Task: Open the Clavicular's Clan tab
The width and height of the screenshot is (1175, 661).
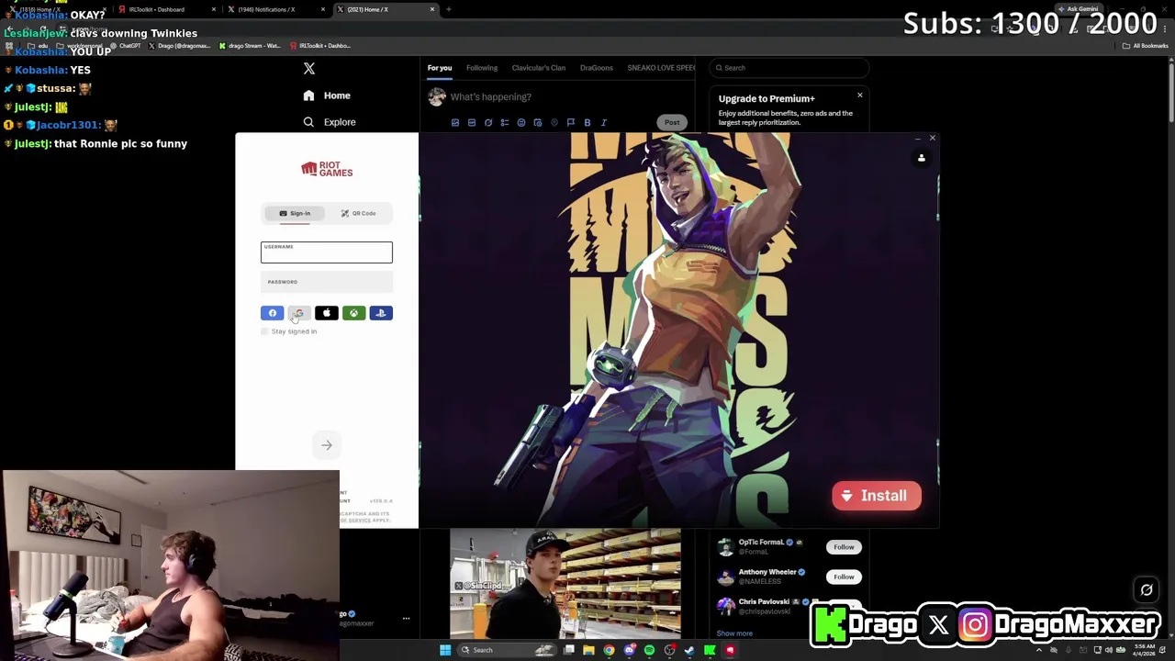Action: point(539,68)
